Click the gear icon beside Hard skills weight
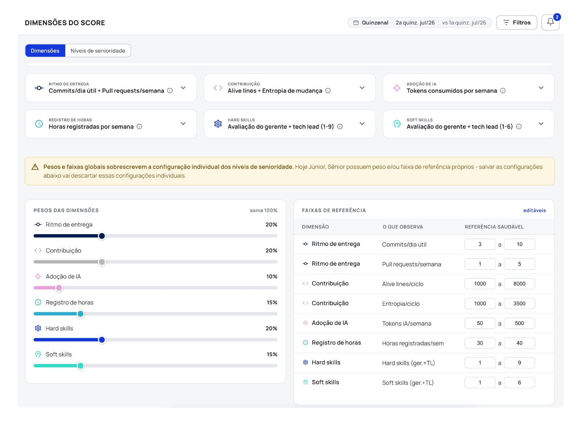The image size is (581, 424). coord(38,328)
